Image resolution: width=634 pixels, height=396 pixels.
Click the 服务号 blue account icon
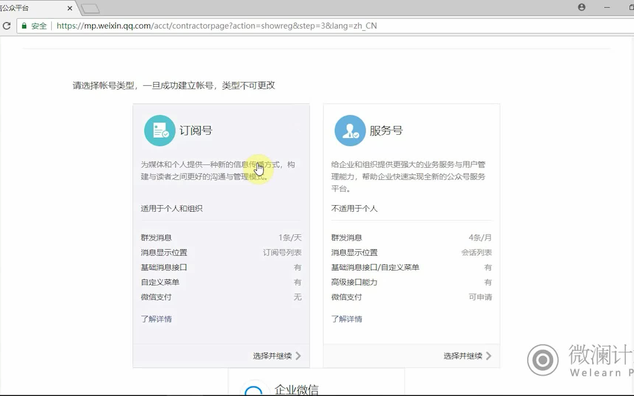click(x=350, y=131)
